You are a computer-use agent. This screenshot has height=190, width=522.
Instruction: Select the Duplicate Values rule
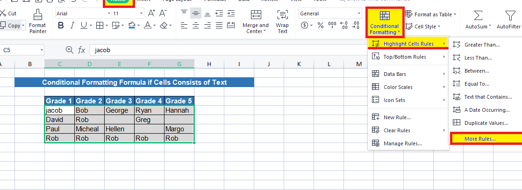486,122
